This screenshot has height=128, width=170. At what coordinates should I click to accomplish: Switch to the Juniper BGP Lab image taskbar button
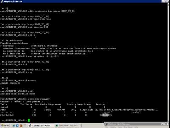pyautogui.click(x=68, y=126)
